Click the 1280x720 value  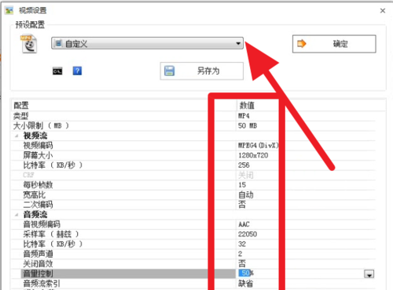[253, 155]
